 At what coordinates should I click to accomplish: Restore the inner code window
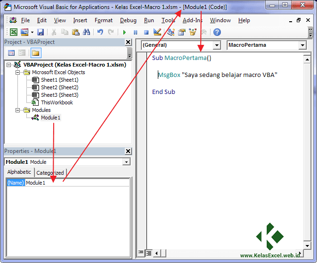point(299,20)
